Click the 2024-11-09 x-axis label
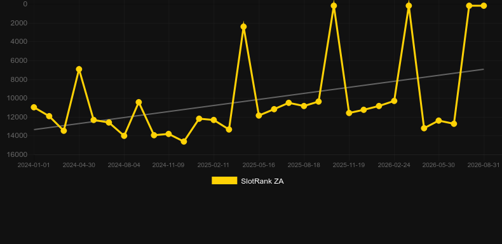Screen dimensions: 502x244 pos(168,165)
